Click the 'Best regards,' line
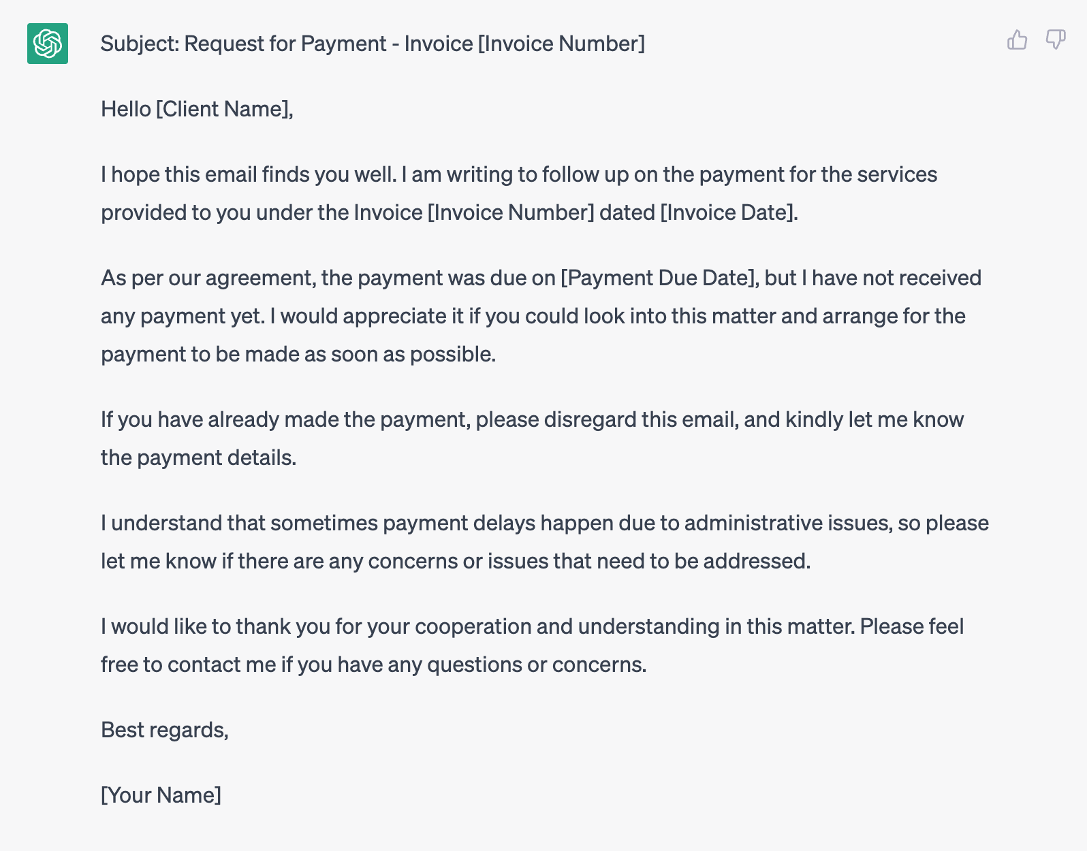1087x851 pixels. tap(165, 730)
